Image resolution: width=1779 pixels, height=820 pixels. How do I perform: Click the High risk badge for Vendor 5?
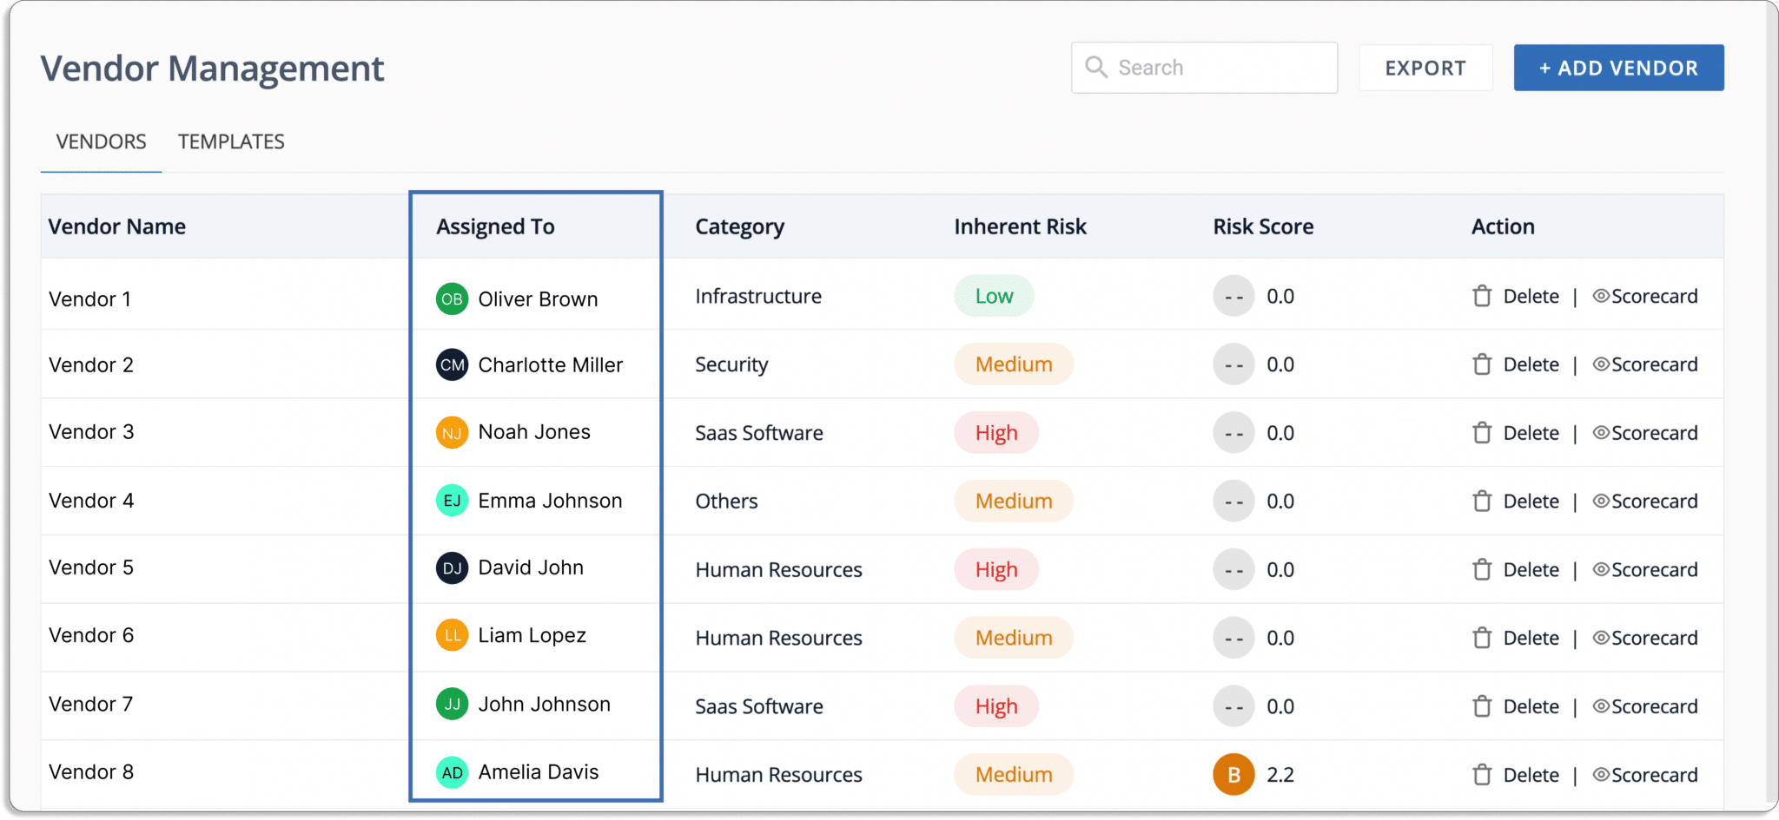996,569
